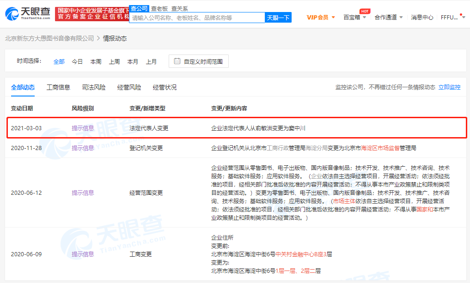Click the 立即监控 link

[449, 87]
